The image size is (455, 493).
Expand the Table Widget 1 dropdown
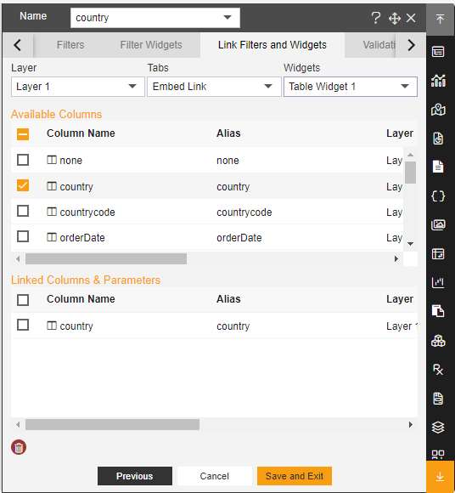coord(351,87)
